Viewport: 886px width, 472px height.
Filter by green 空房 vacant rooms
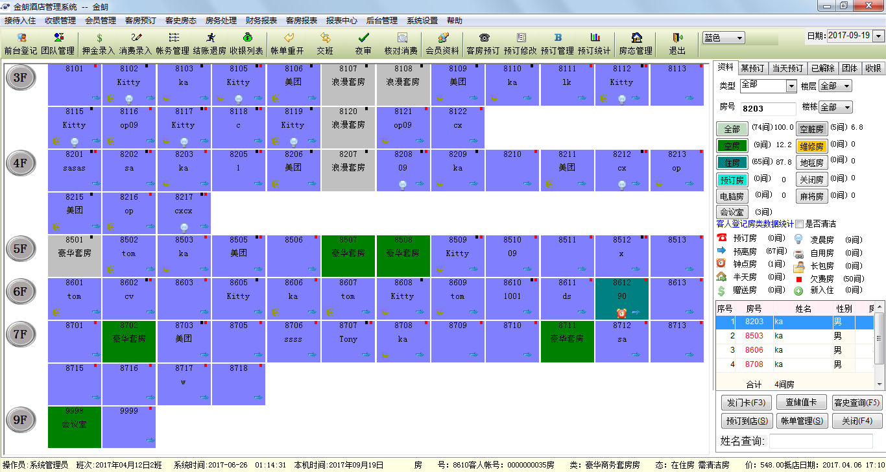[x=732, y=146]
